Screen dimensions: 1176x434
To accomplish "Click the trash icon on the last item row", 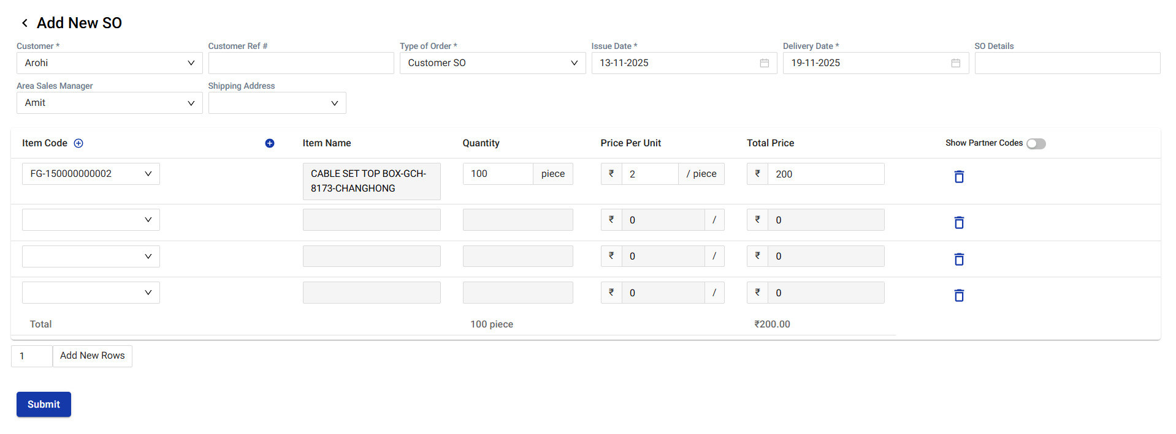I will point(959,296).
